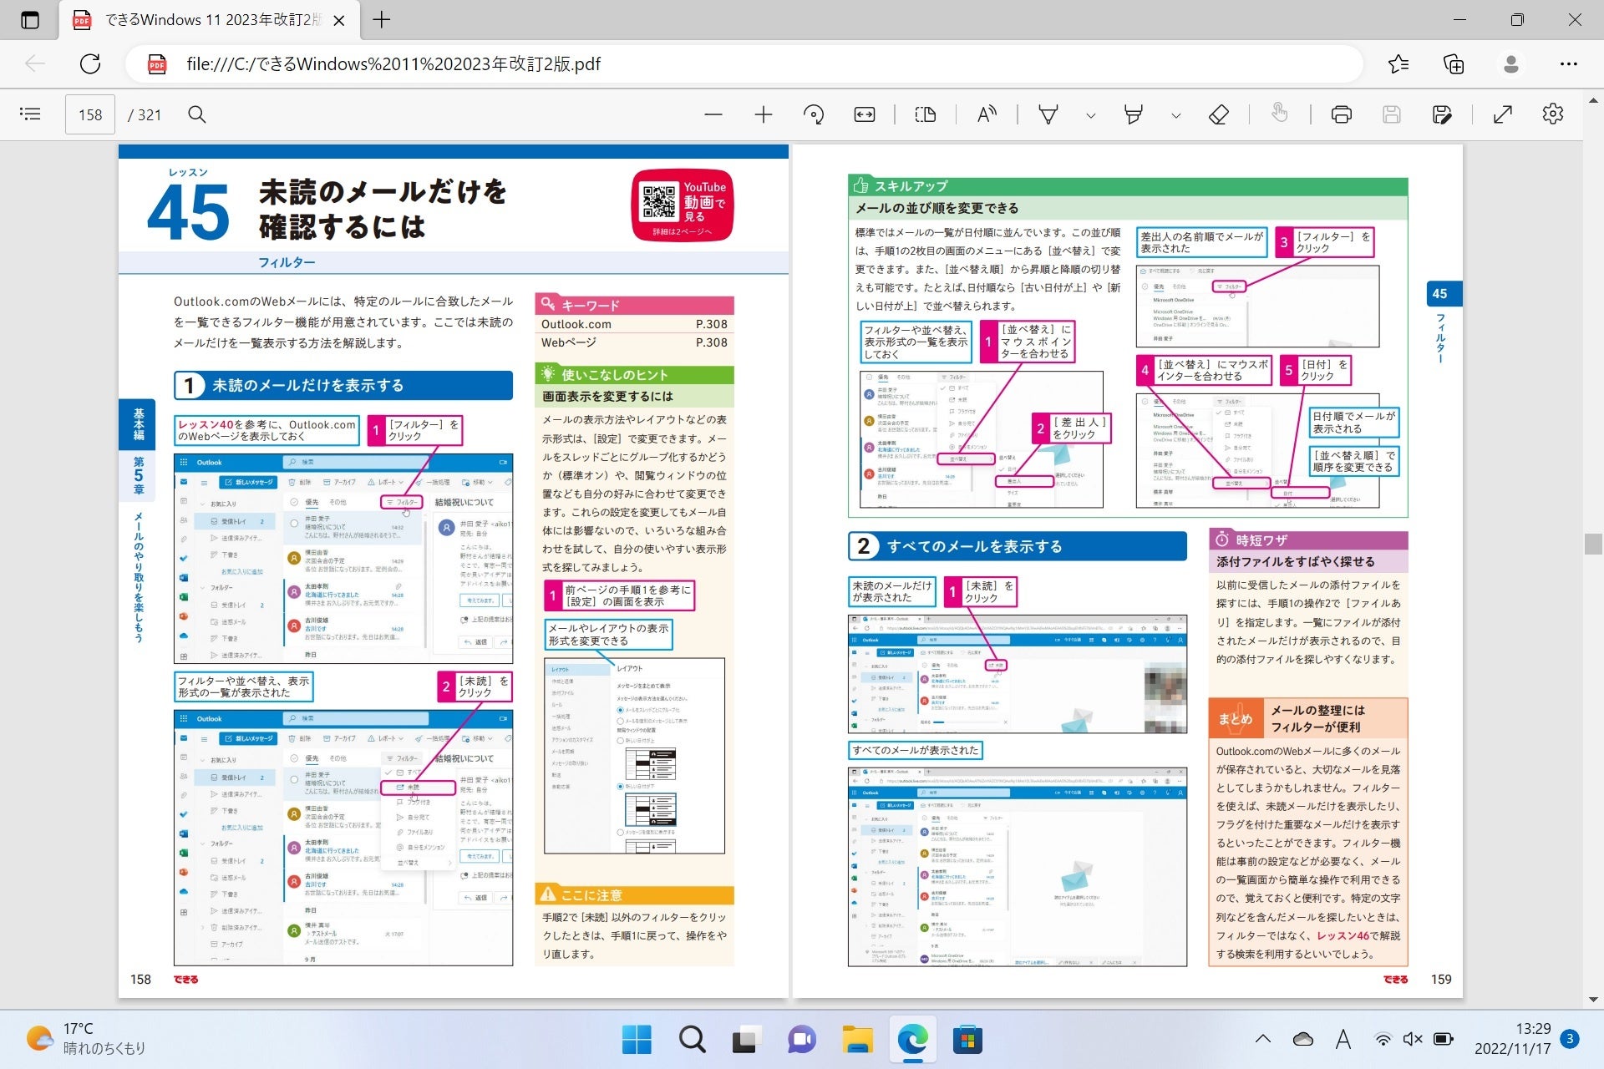Select the Highlight tool

click(x=1133, y=114)
